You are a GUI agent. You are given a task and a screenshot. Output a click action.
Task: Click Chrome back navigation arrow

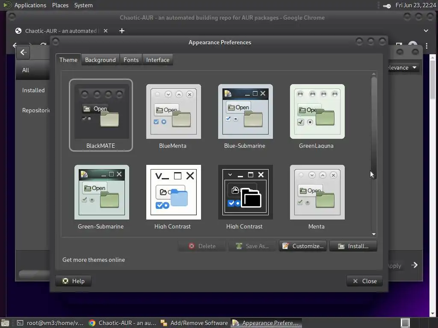point(15,45)
